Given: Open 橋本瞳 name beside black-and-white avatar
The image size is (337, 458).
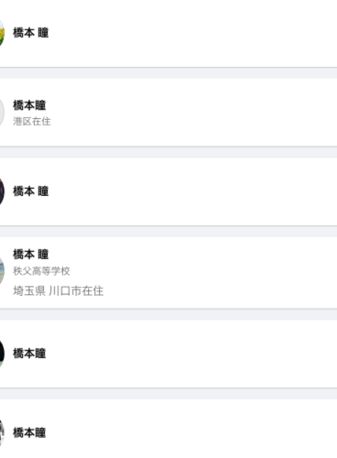Looking at the screenshot, I should (x=29, y=432).
